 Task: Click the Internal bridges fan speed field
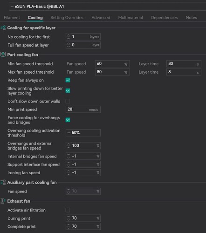click(x=83, y=156)
